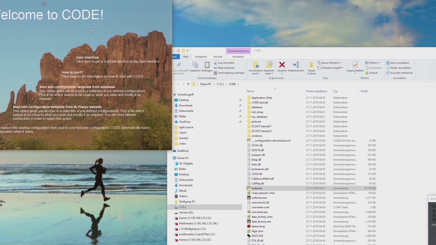Select Schnellzugriff in navigation pane
This screenshot has height=245, width=436.
pos(185,95)
